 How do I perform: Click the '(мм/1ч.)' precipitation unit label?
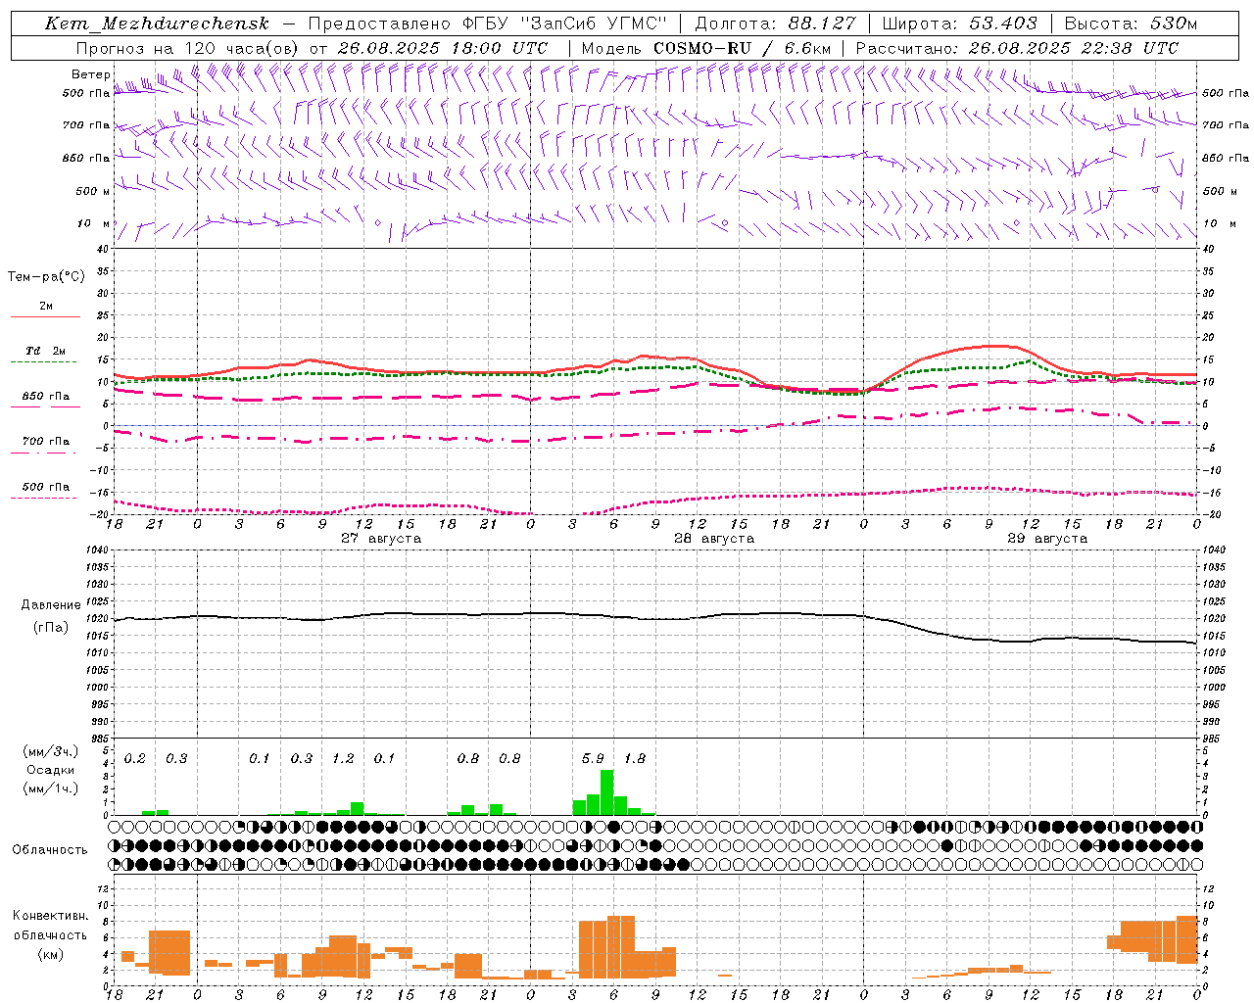(x=51, y=788)
